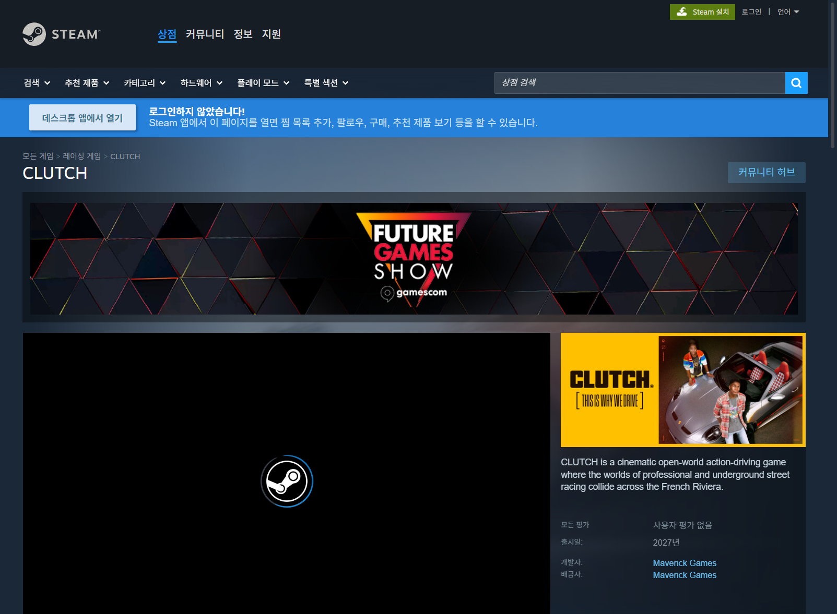Expand the 추천 제품 dropdown

87,83
